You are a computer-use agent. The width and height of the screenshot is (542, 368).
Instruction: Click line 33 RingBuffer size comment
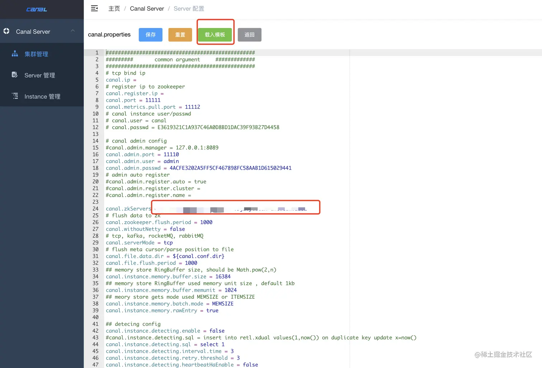pos(191,270)
